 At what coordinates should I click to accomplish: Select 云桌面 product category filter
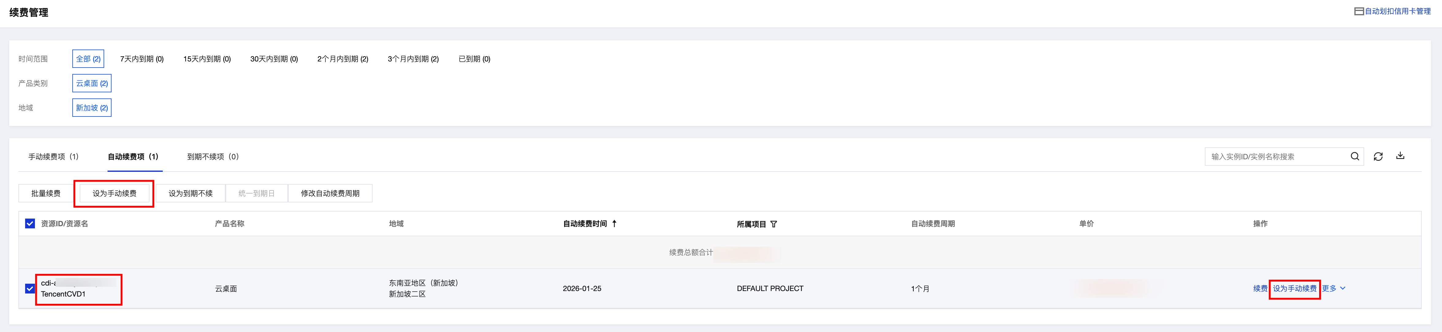tap(92, 83)
